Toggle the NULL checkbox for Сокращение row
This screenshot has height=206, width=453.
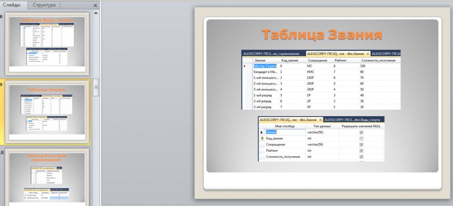point(361,145)
